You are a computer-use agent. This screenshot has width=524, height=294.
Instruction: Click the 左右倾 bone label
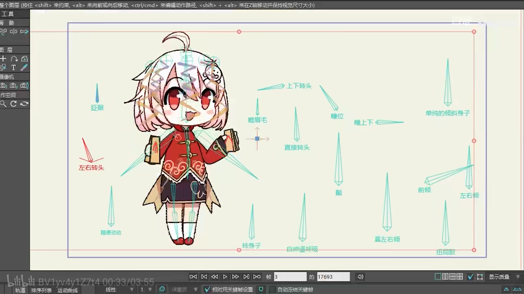[470, 196]
